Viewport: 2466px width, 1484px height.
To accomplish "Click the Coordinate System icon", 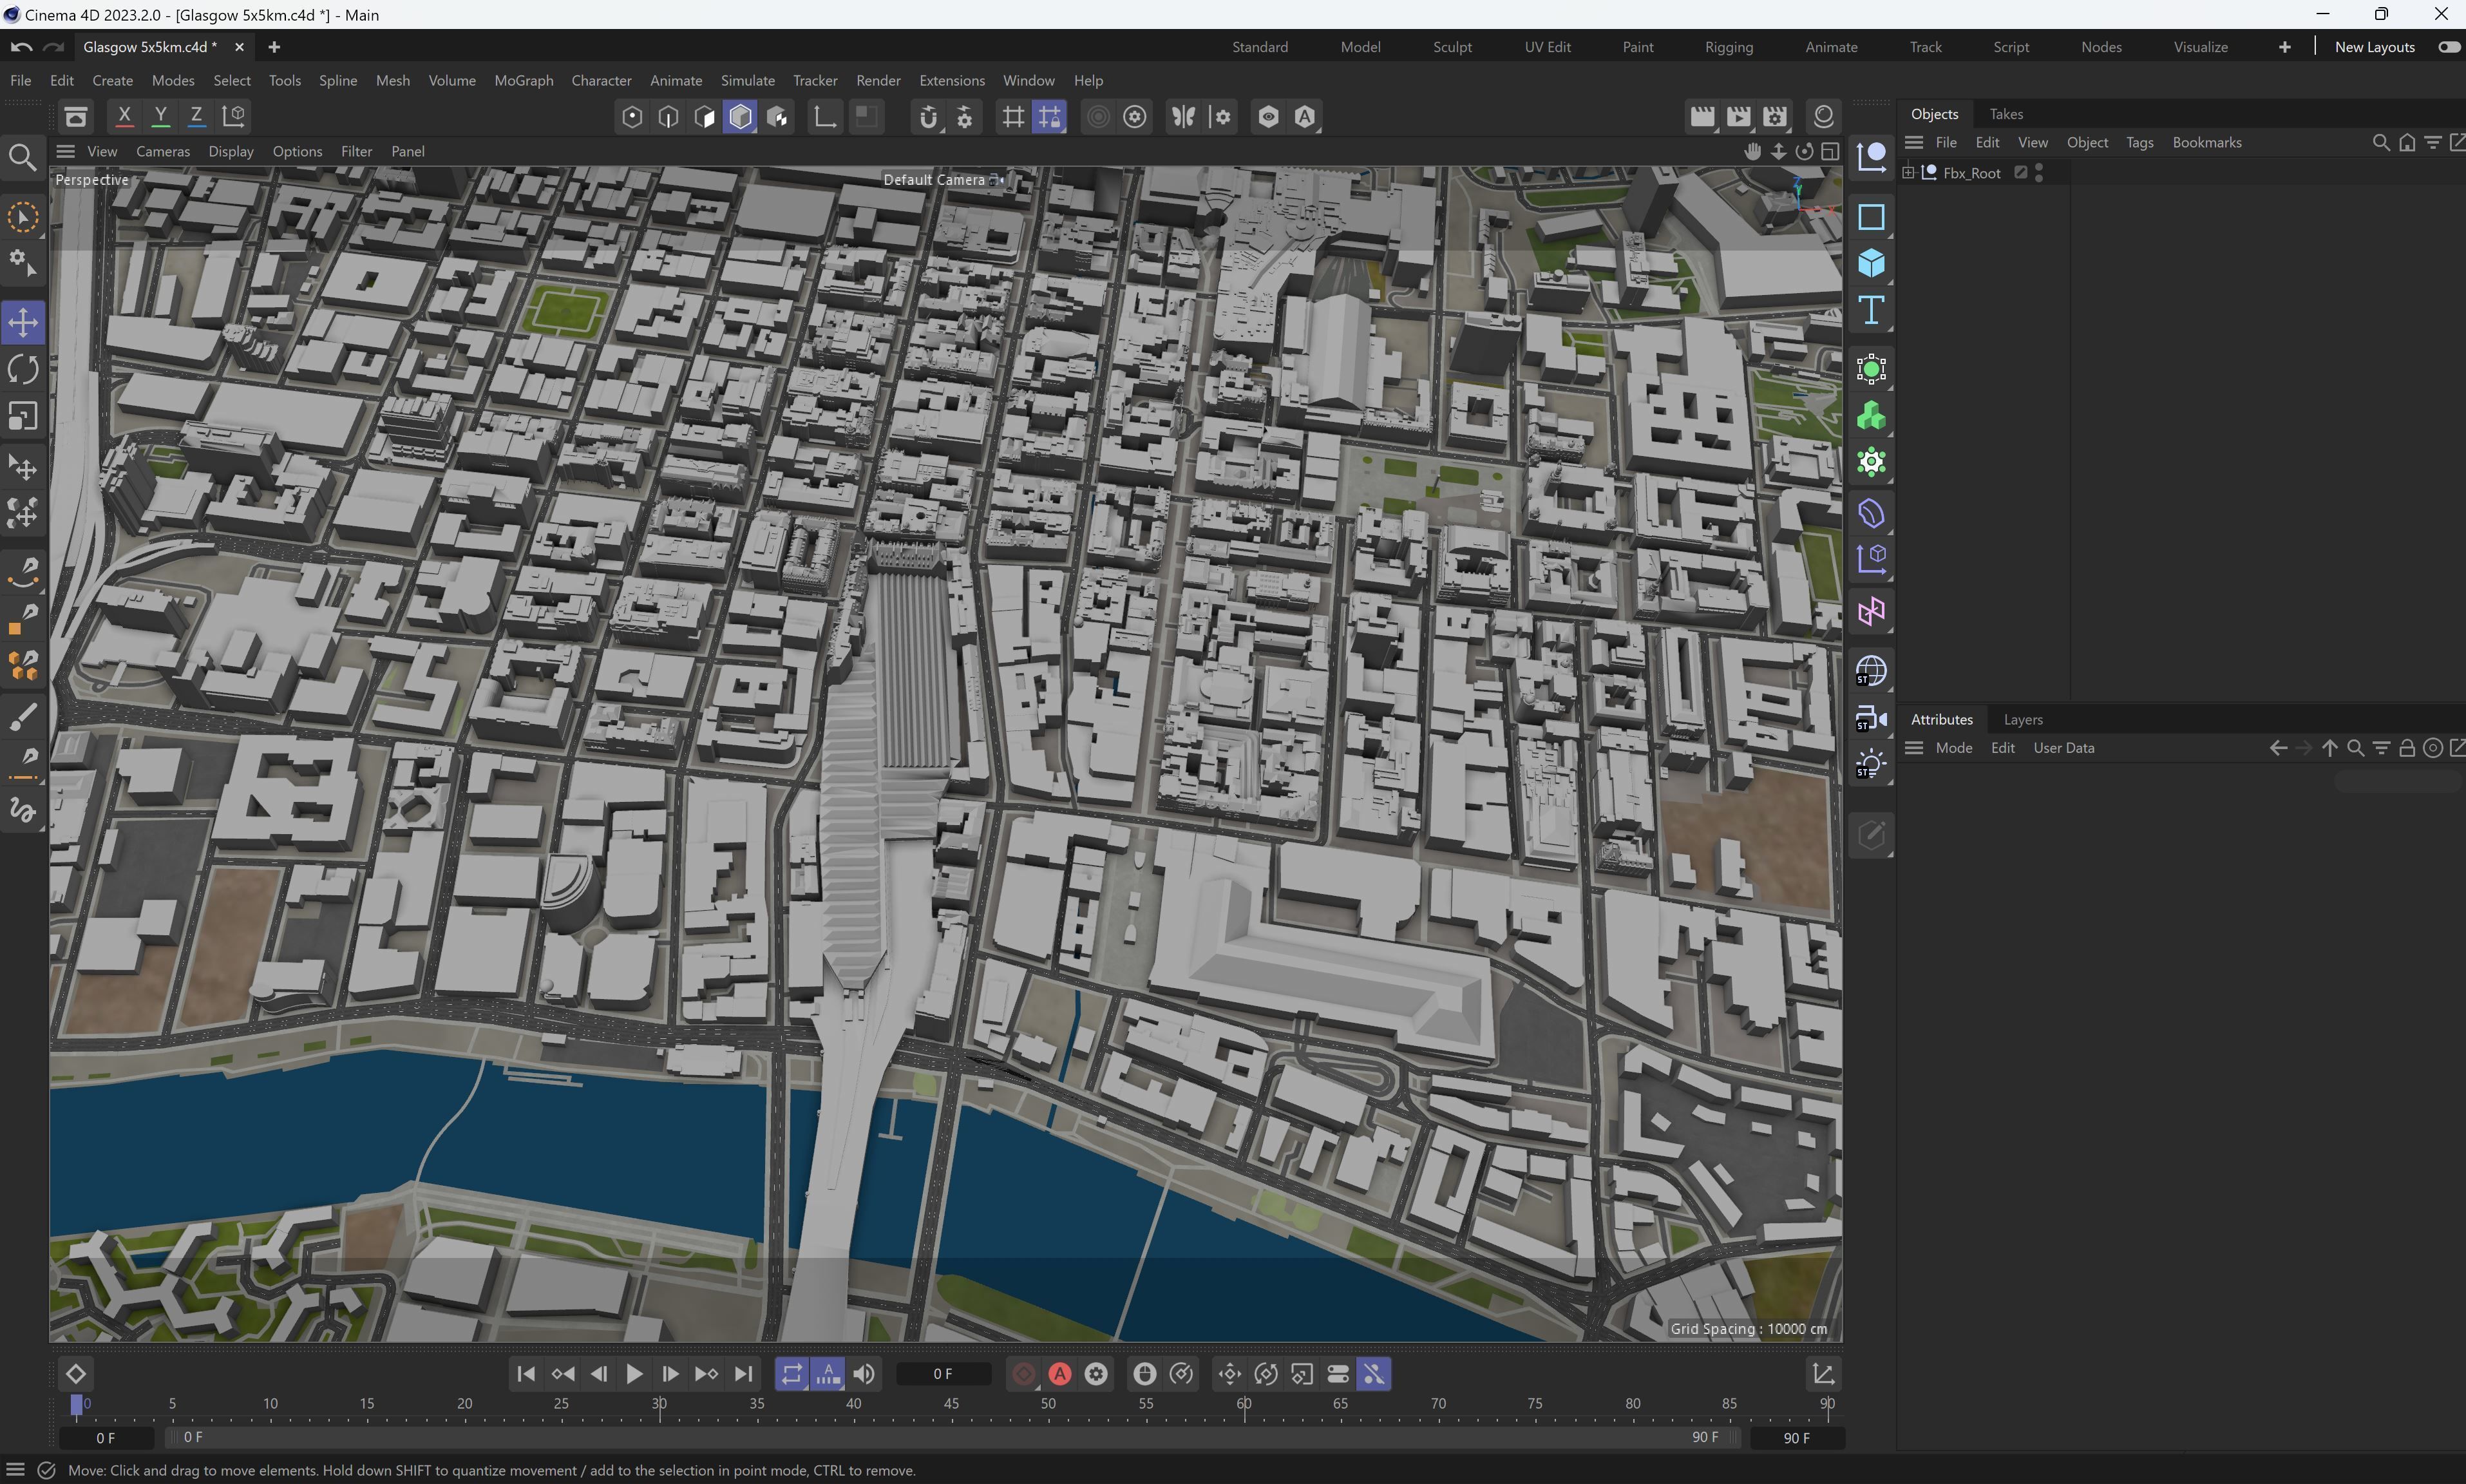I will [x=233, y=116].
